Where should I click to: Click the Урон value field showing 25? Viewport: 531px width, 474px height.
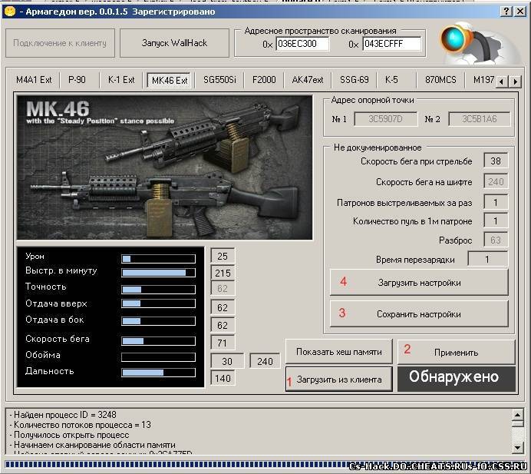(223, 256)
